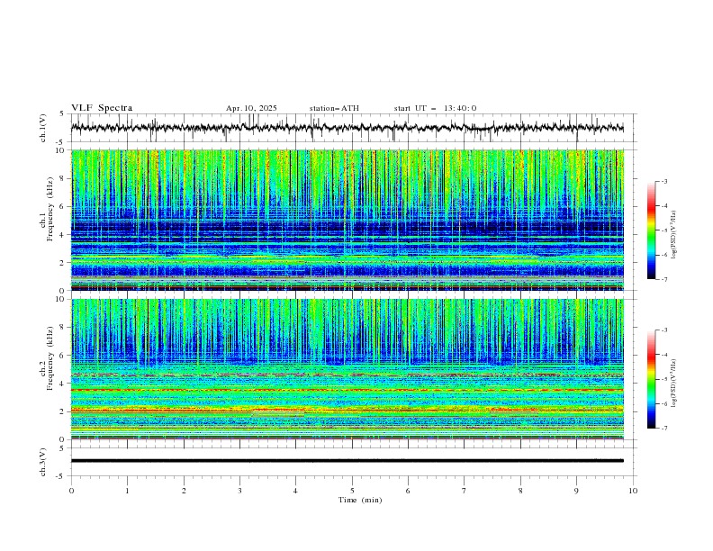Click time axis tick label '7'
This screenshot has height=551, width=713.
tap(465, 491)
